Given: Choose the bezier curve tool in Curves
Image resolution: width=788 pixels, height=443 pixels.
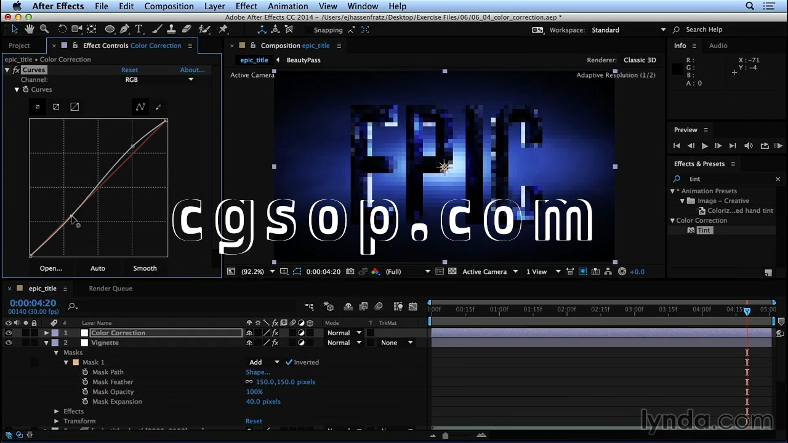Looking at the screenshot, I should (140, 107).
